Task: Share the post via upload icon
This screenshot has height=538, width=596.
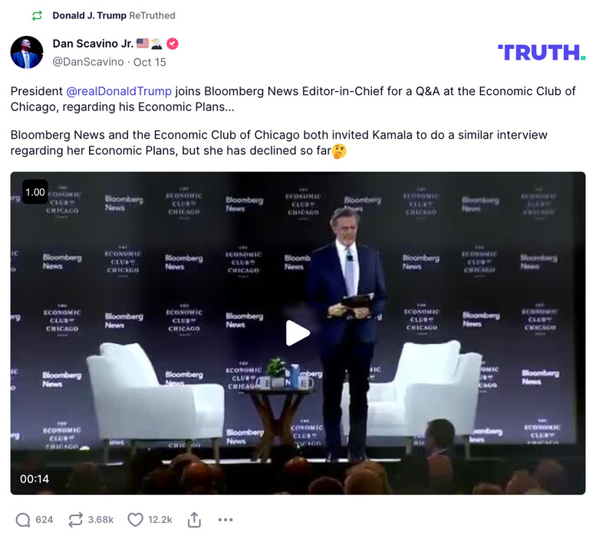Action: (x=194, y=520)
